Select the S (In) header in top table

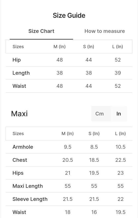point(89,47)
